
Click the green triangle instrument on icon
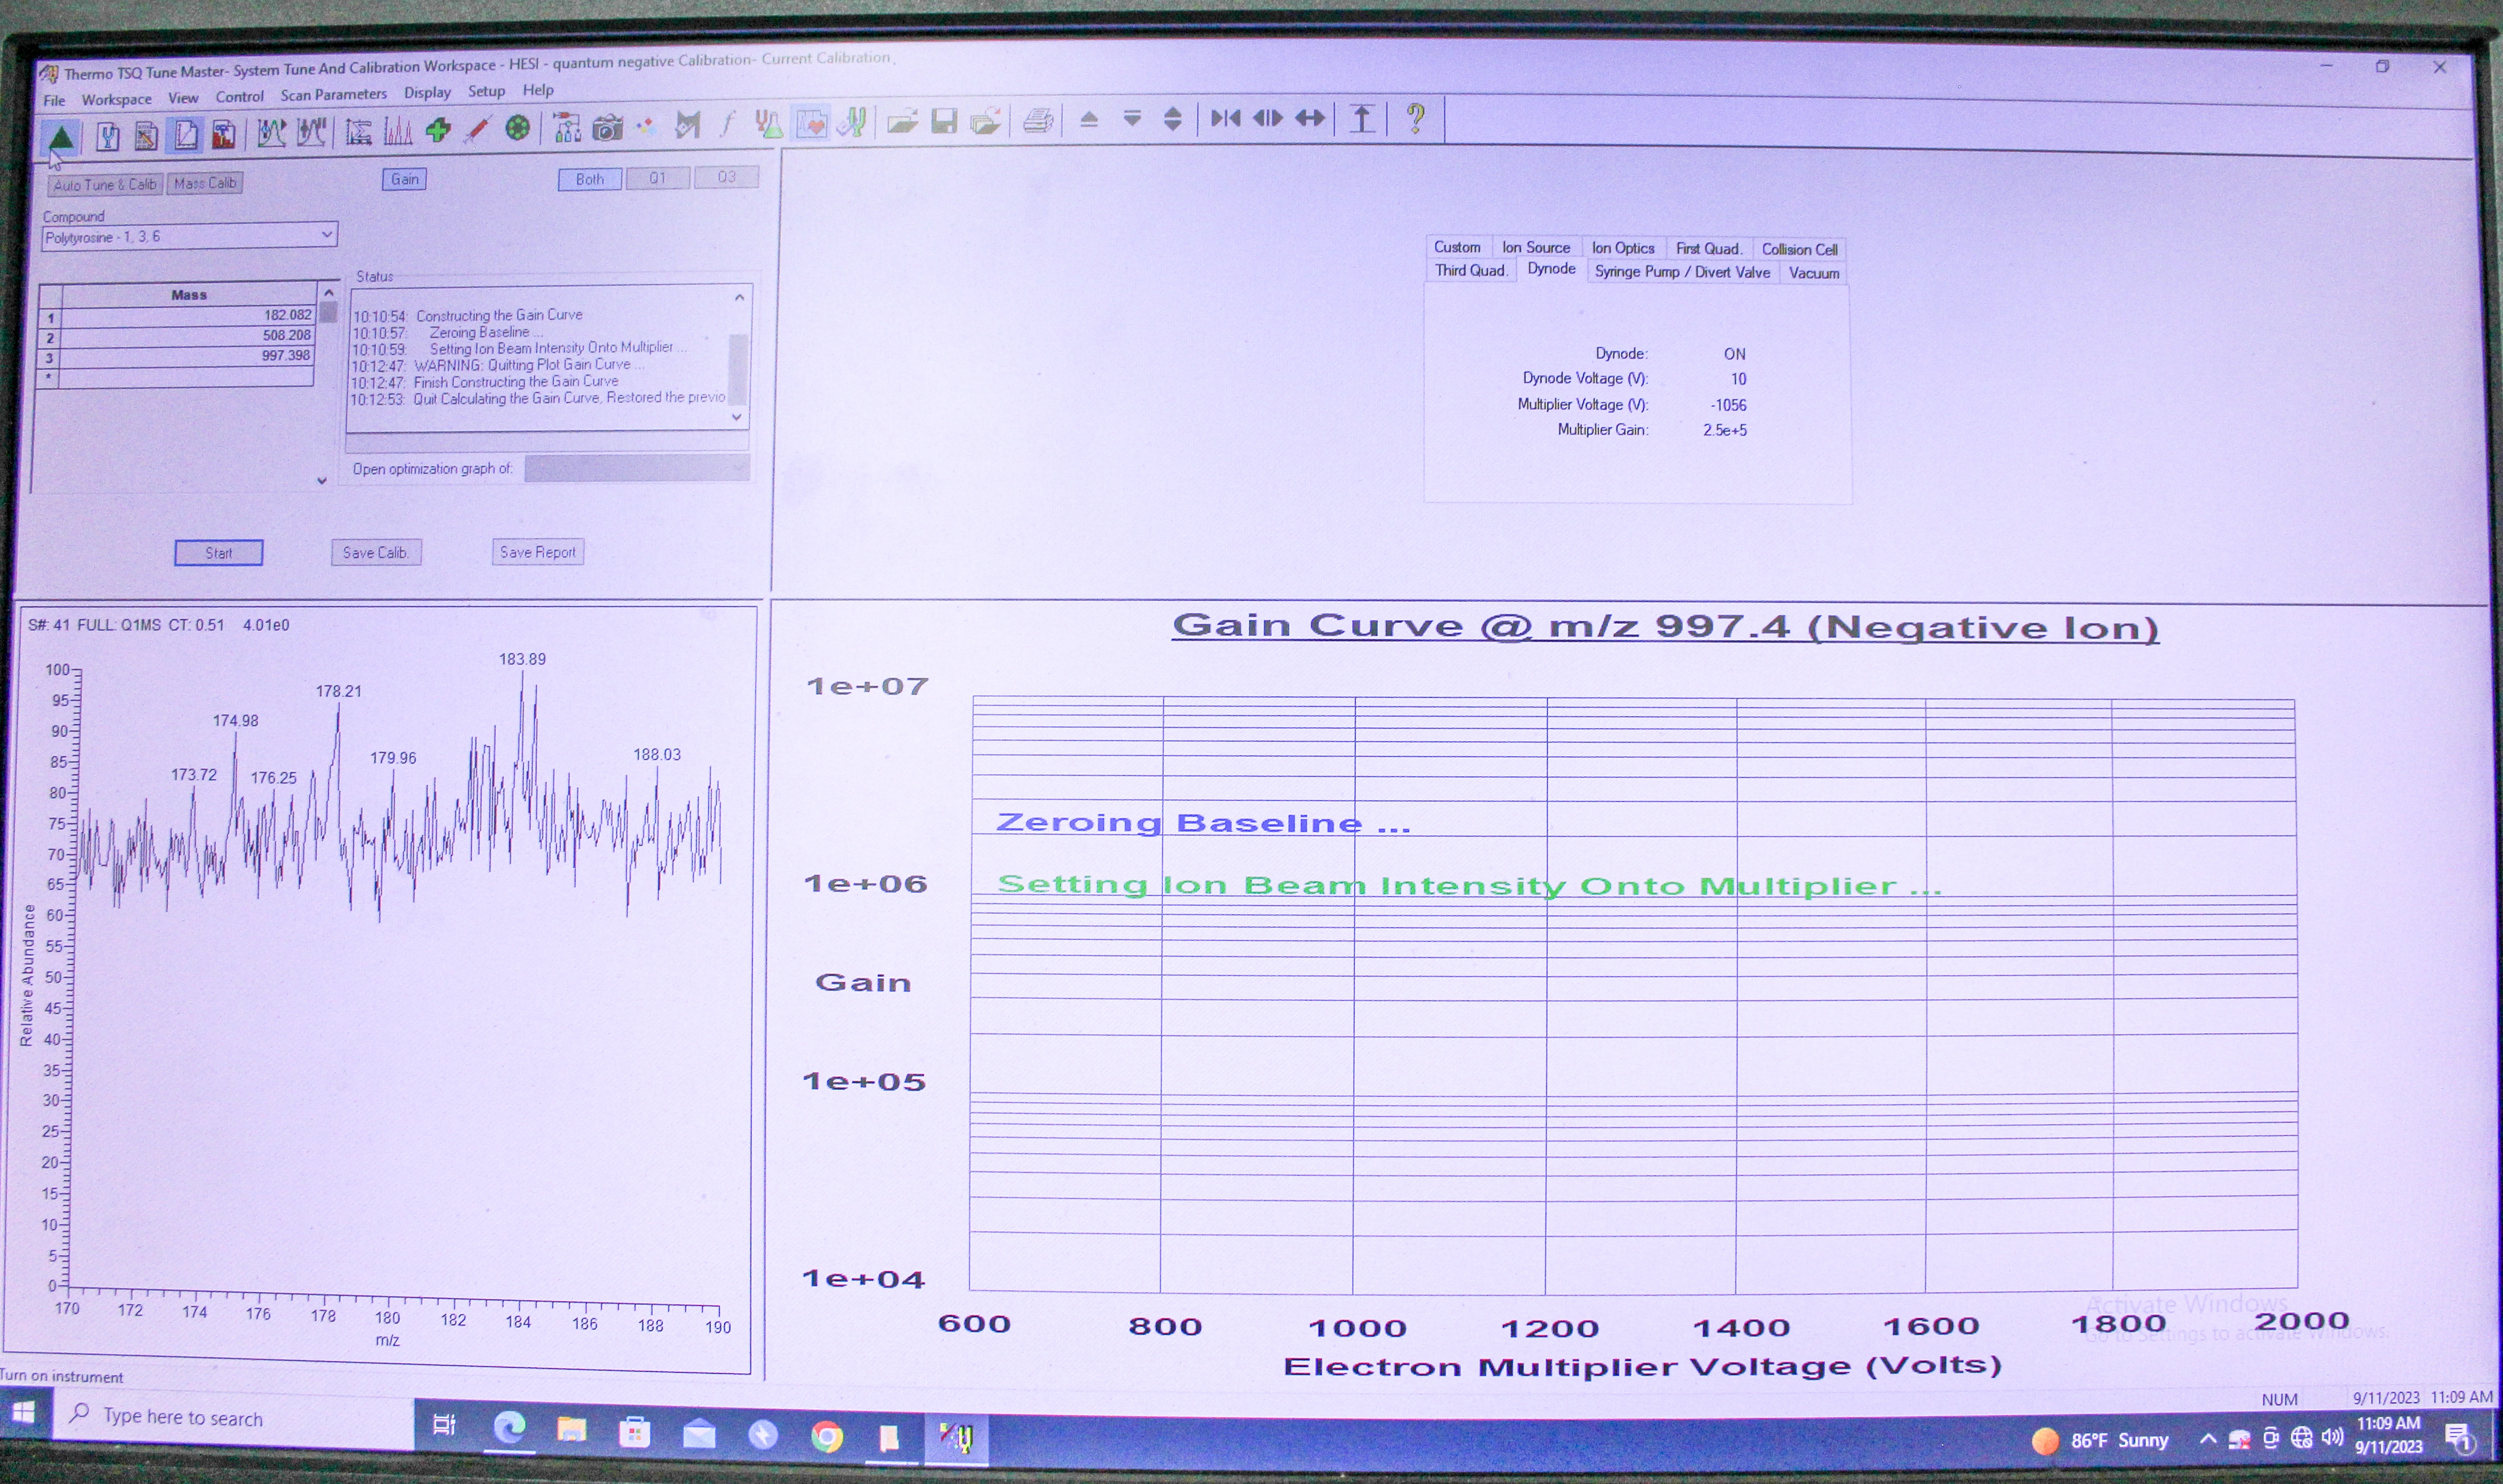(61, 137)
